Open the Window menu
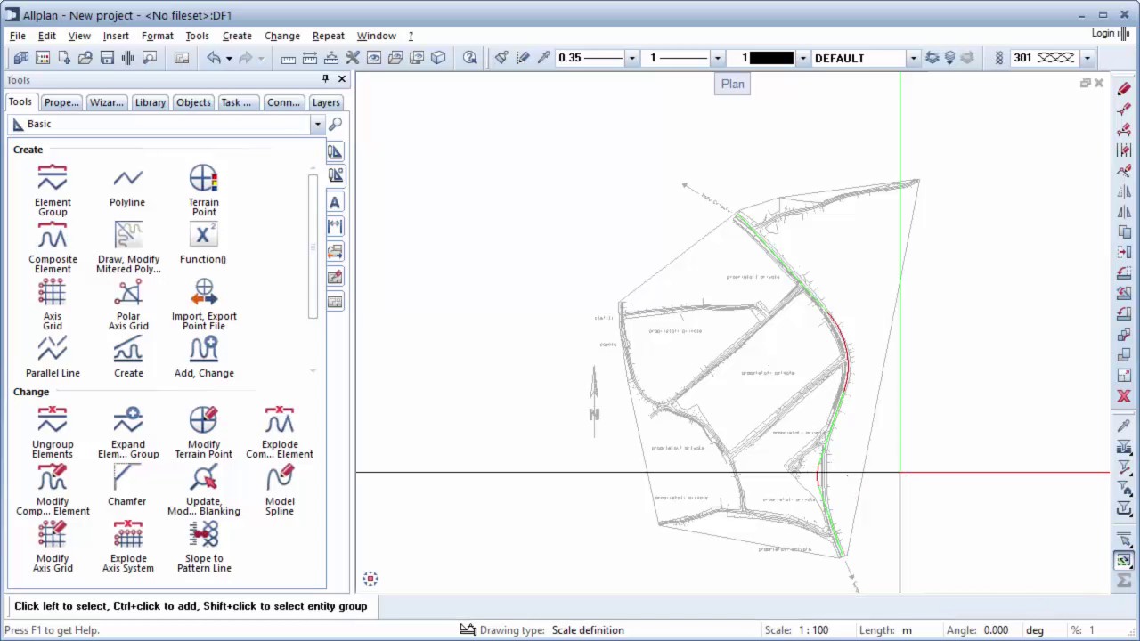The width and height of the screenshot is (1140, 641). click(377, 36)
